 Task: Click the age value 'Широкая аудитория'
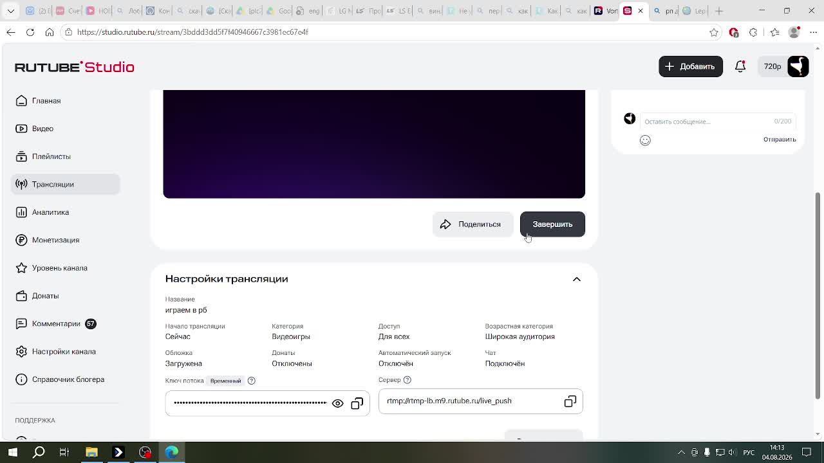pos(520,337)
